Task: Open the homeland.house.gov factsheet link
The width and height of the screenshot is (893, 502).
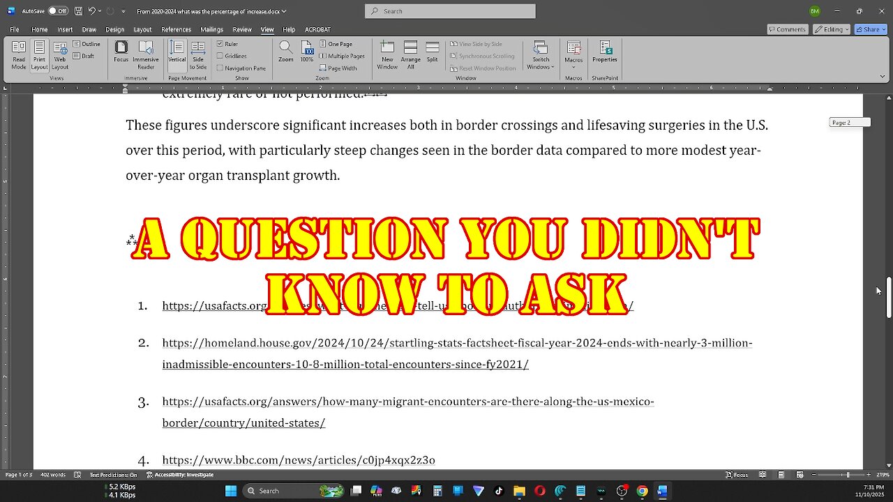Action: (x=457, y=353)
